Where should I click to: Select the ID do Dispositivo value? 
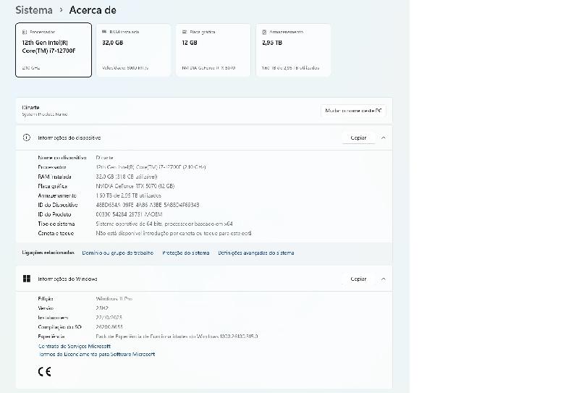[x=148, y=205]
